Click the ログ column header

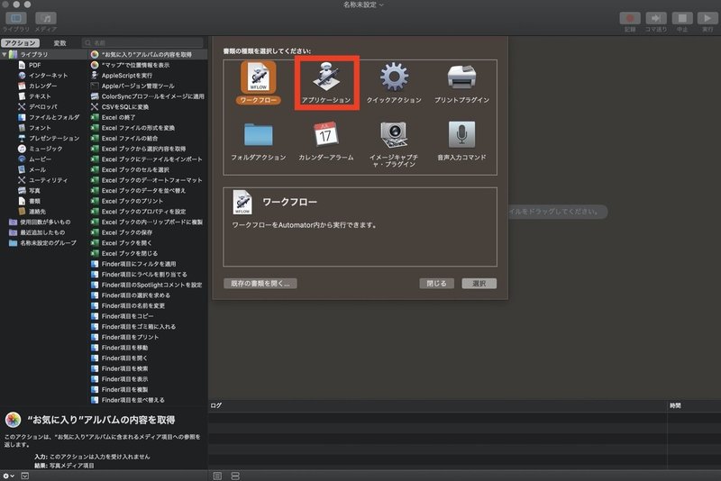coord(216,405)
